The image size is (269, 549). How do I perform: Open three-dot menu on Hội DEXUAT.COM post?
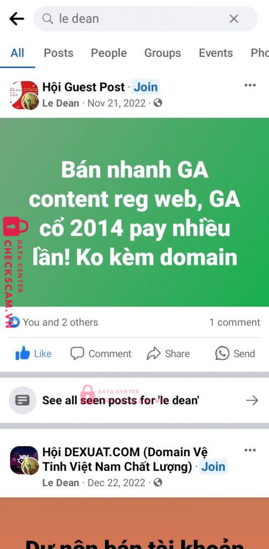point(250,450)
